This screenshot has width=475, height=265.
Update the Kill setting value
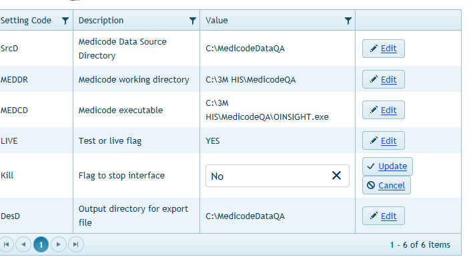(387, 166)
